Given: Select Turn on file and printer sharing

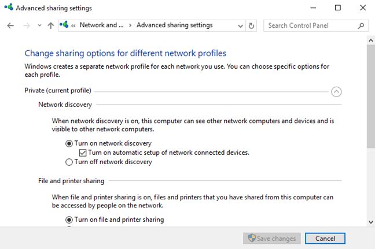Looking at the screenshot, I should pyautogui.click(x=69, y=220).
